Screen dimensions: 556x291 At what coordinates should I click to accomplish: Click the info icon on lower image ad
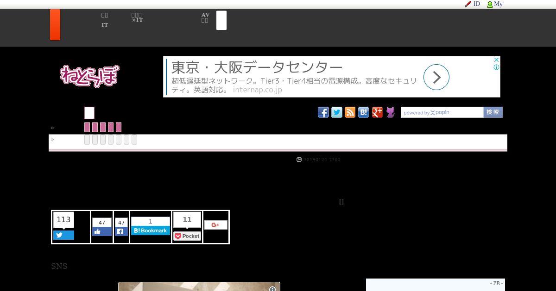[272, 289]
